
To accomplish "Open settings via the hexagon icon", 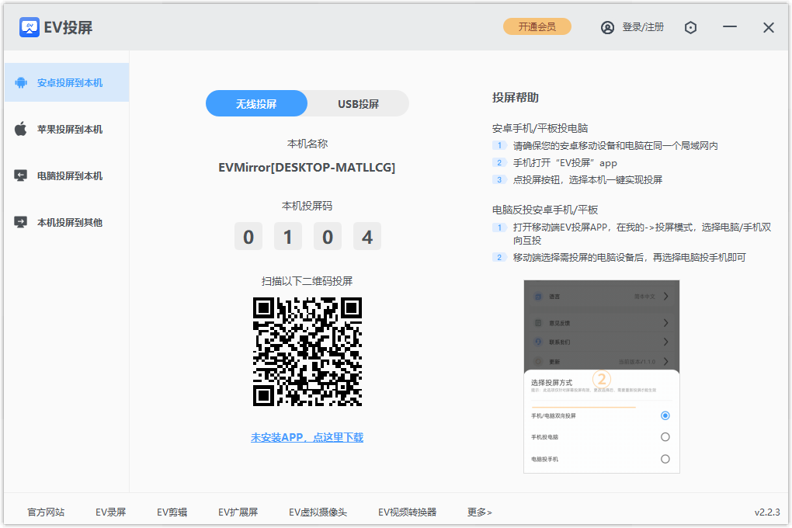I will coord(690,27).
